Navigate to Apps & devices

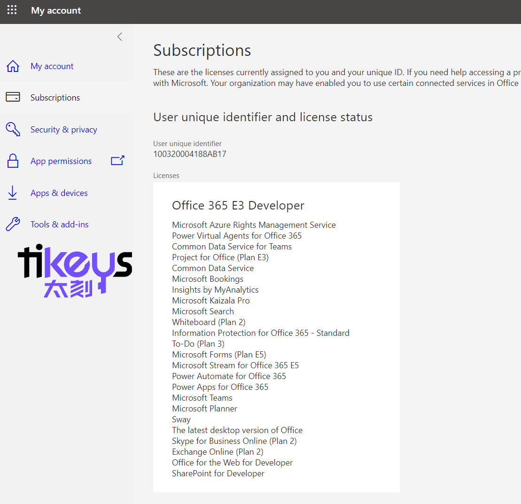pyautogui.click(x=59, y=193)
